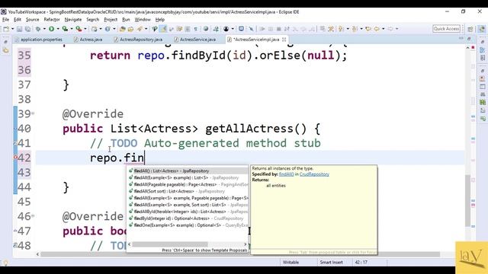The width and height of the screenshot is (488, 274).
Task: Click the editor vertical scrollbar thumb
Action: (467, 201)
